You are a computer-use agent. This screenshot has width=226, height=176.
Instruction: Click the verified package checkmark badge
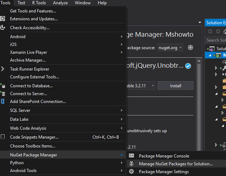coord(188,66)
